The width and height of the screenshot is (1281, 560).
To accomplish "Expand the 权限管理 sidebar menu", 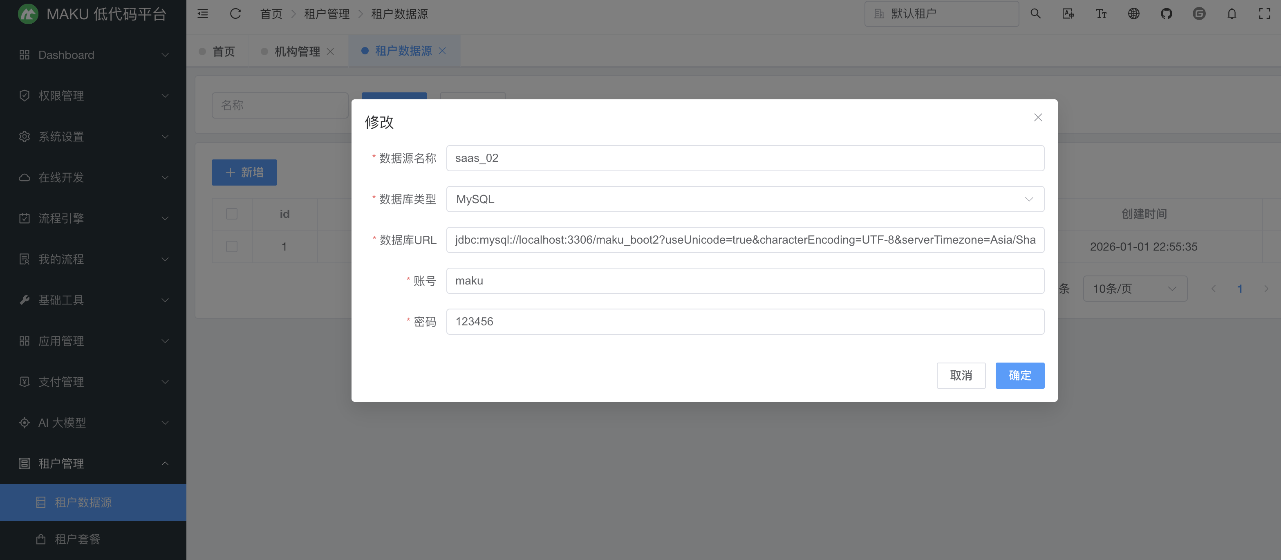I will pyautogui.click(x=93, y=96).
